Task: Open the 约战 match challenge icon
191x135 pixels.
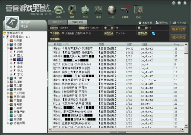Action: pyautogui.click(x=138, y=10)
